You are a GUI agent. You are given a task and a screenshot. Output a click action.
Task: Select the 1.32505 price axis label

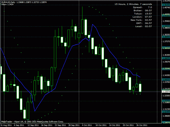(x=166, y=96)
